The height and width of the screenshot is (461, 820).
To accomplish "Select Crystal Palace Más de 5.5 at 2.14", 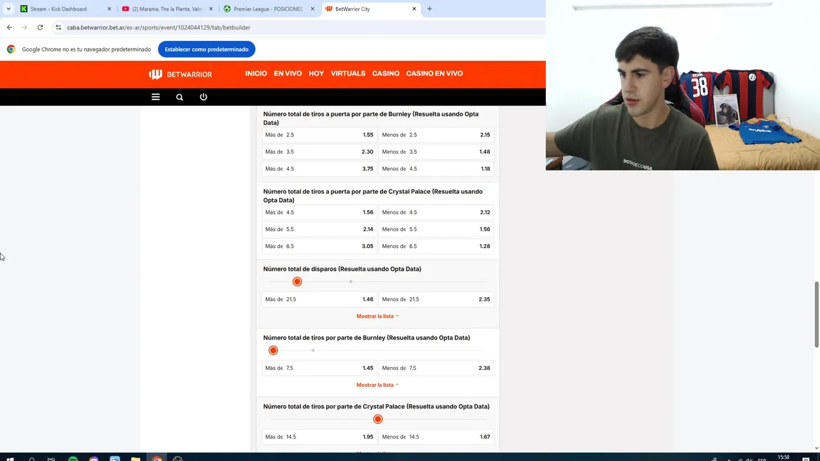I will [319, 229].
